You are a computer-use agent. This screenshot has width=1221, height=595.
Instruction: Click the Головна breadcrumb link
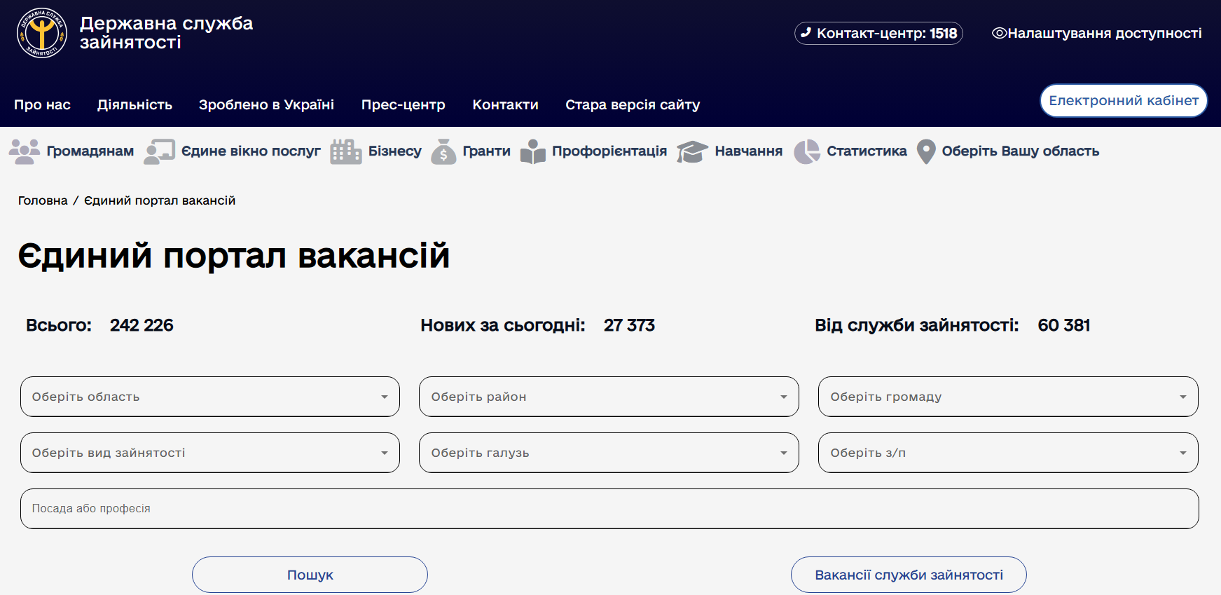(43, 200)
